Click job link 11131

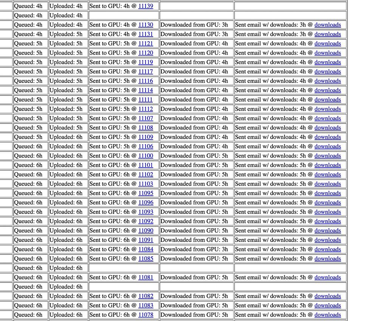146,34
